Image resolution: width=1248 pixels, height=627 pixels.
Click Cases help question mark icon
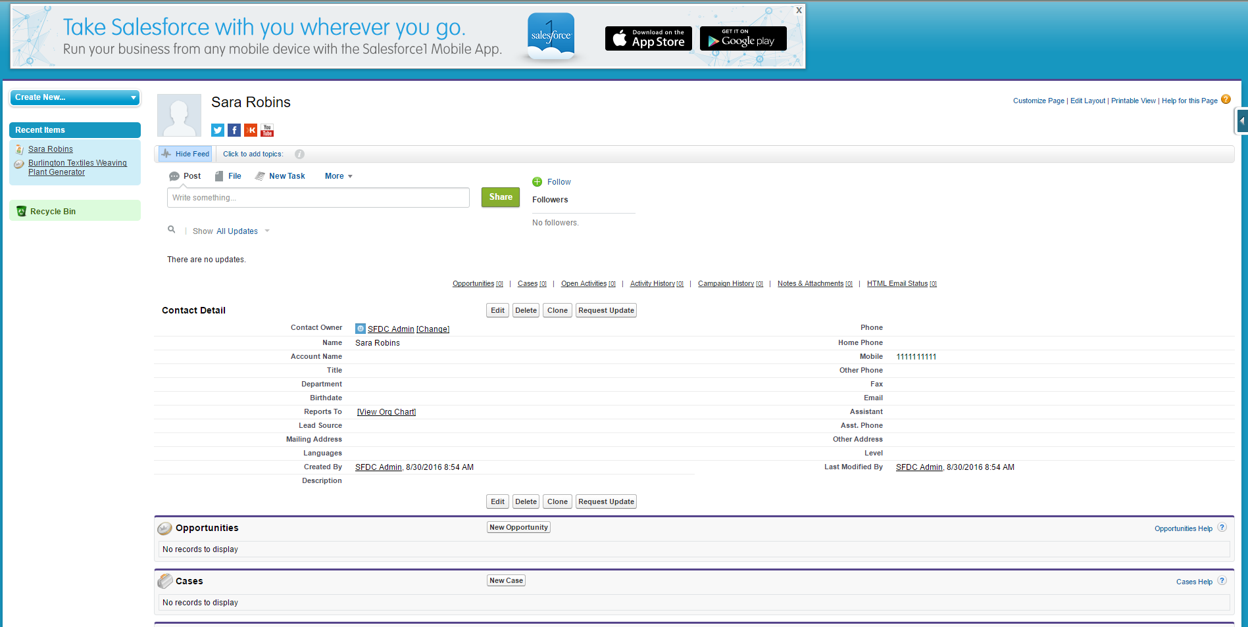click(1222, 580)
